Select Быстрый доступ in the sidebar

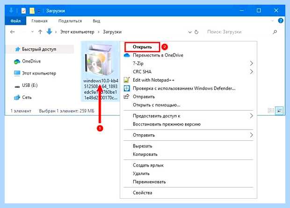39,49
